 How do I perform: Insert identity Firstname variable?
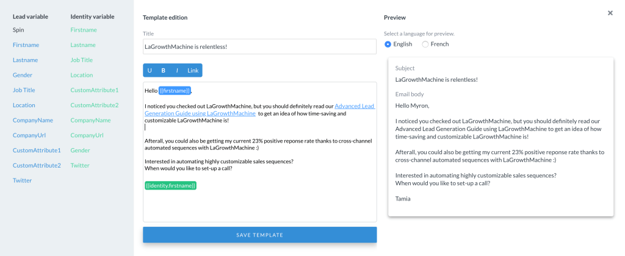[x=84, y=29]
